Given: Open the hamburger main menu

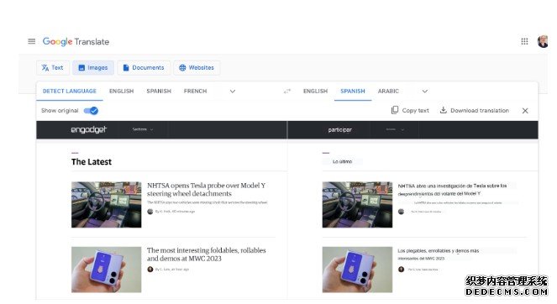Looking at the screenshot, I should point(32,41).
